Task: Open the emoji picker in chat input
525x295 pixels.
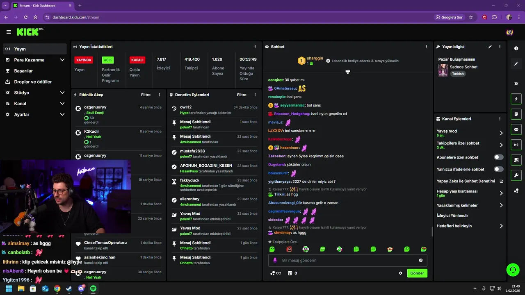Action: [x=421, y=260]
